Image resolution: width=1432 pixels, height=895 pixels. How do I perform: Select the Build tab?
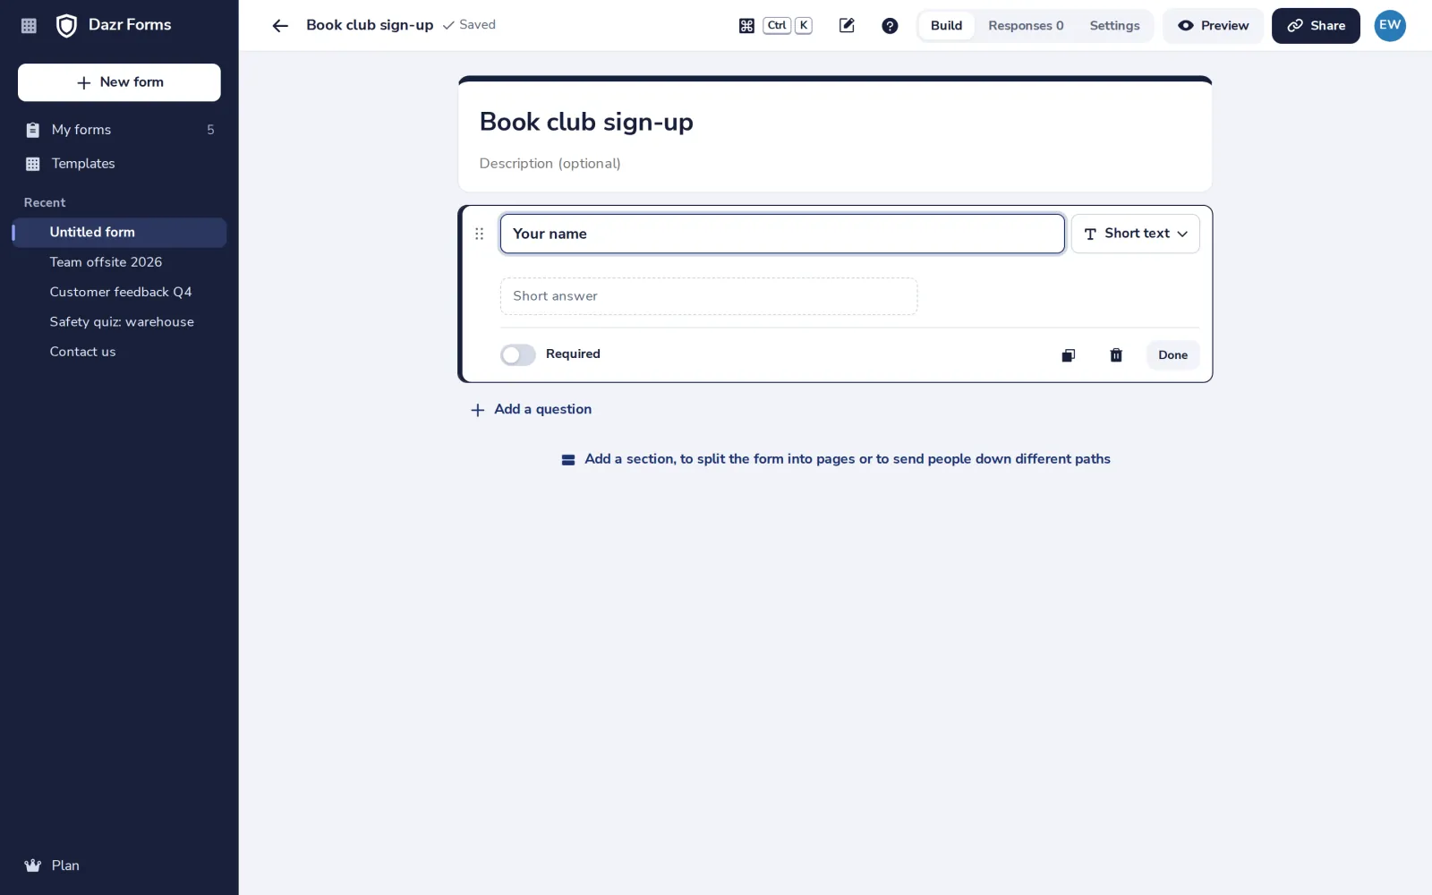pyautogui.click(x=946, y=26)
